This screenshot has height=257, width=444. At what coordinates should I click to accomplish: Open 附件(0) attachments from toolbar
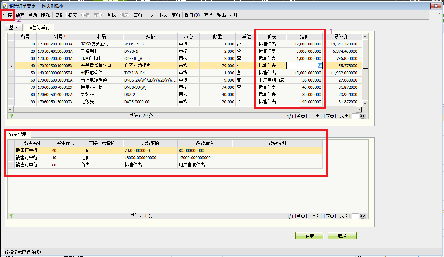(x=192, y=15)
